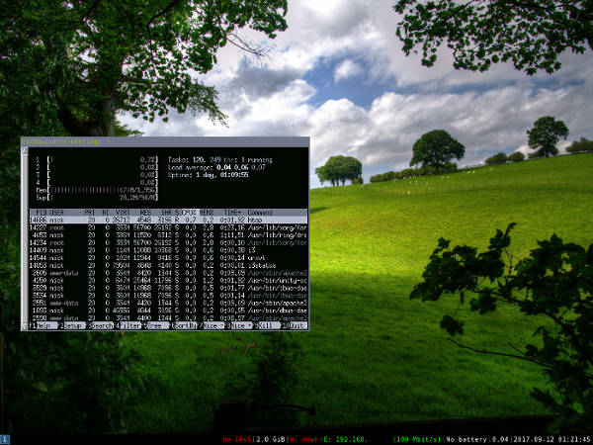Activate the F3 Search function
593x445 pixels.
click(100, 325)
